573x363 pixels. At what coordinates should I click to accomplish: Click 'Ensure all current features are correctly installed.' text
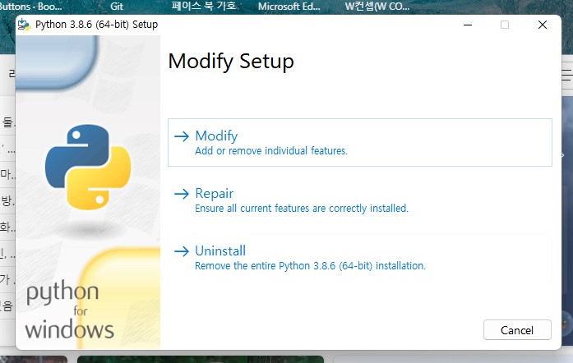click(302, 208)
